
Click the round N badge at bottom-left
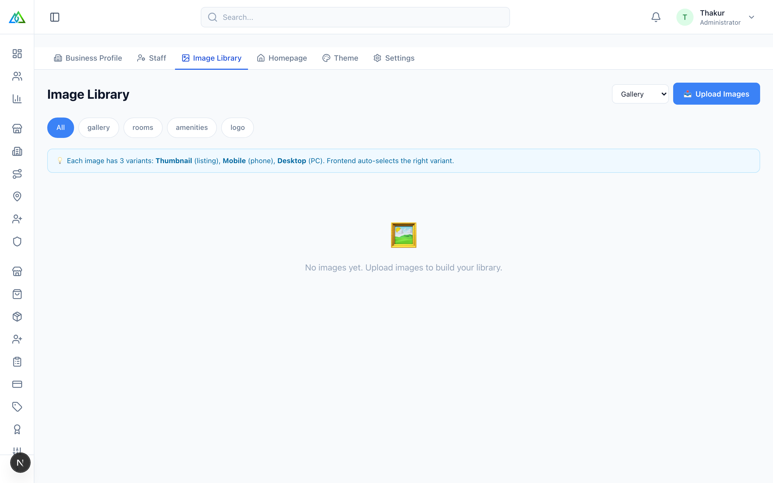coord(20,463)
